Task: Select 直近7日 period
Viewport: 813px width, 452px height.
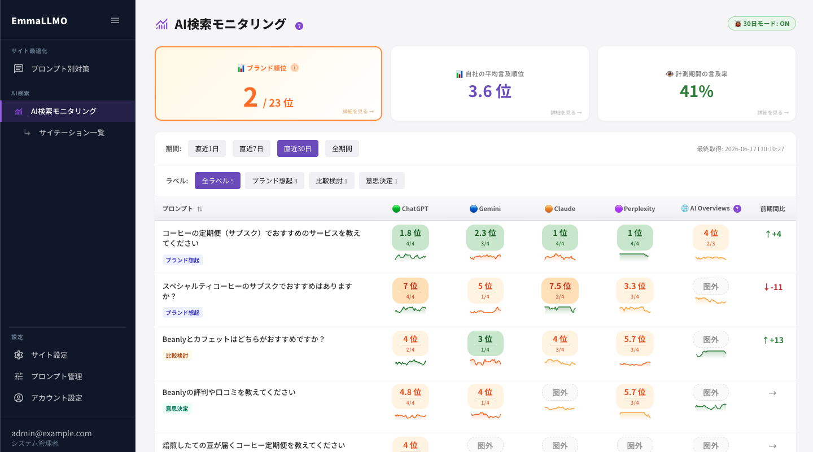Action: tap(251, 148)
